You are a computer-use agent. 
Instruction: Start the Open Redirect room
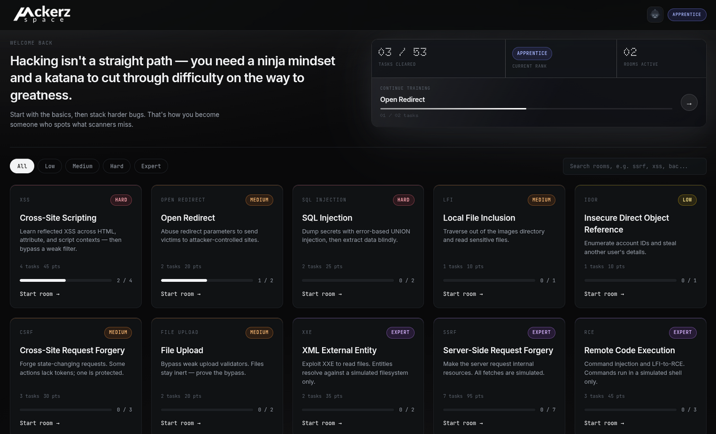(x=181, y=294)
